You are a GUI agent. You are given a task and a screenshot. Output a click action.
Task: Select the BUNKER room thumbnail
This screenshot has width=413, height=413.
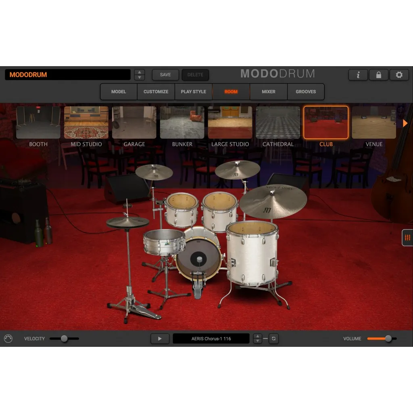182,123
